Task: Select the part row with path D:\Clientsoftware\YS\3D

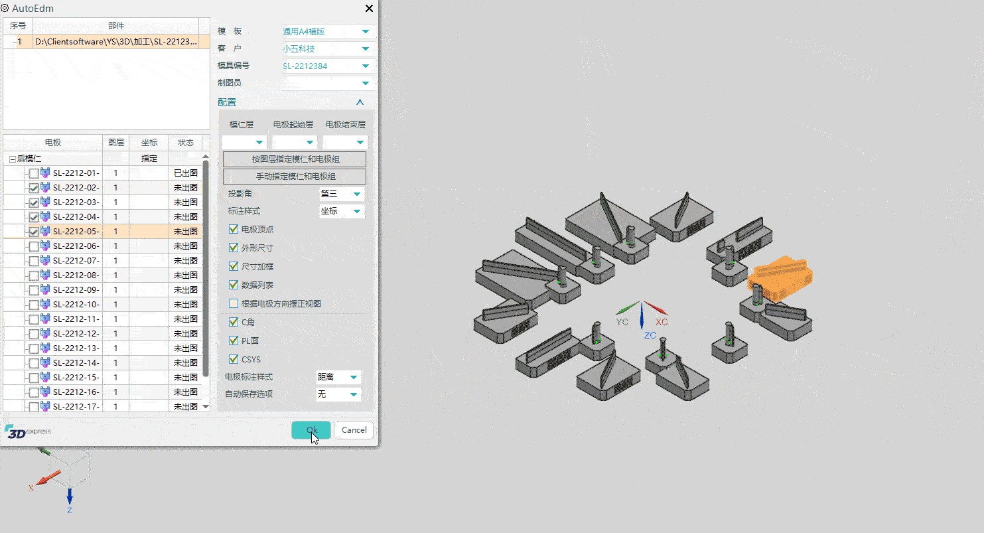Action: [x=106, y=42]
